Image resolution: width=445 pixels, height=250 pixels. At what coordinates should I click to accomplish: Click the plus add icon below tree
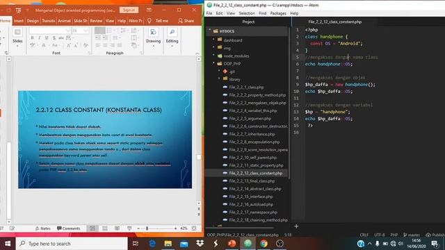click(296, 226)
